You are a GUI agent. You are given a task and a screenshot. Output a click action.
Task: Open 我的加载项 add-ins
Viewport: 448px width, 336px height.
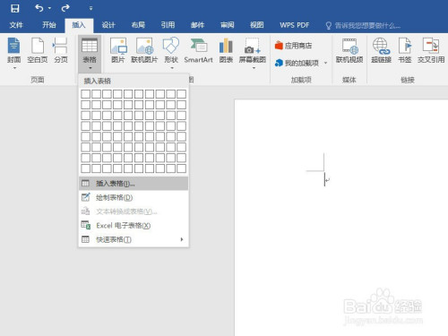pos(297,63)
